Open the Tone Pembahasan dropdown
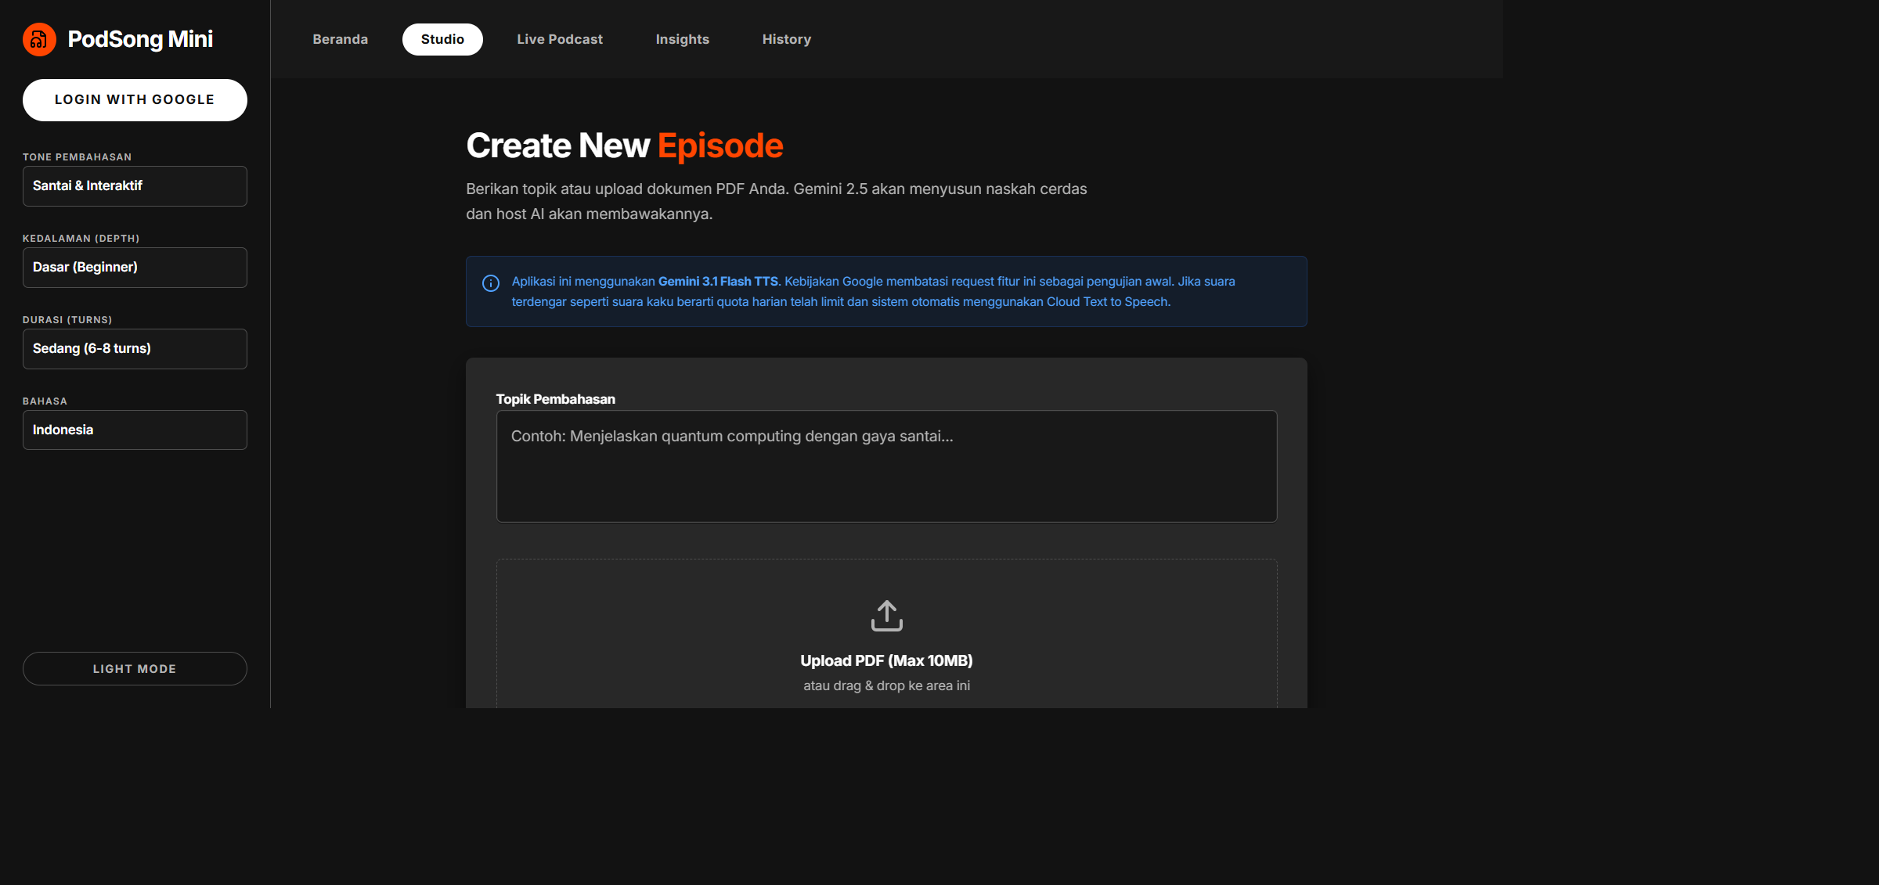Screen dimensions: 1879x885 click(x=135, y=186)
